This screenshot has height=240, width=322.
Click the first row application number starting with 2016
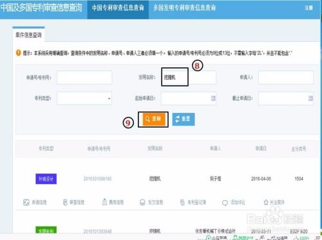pyautogui.click(x=98, y=178)
